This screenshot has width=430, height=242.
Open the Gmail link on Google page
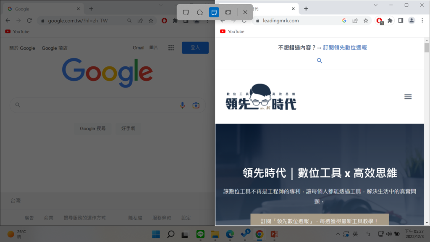[139, 48]
